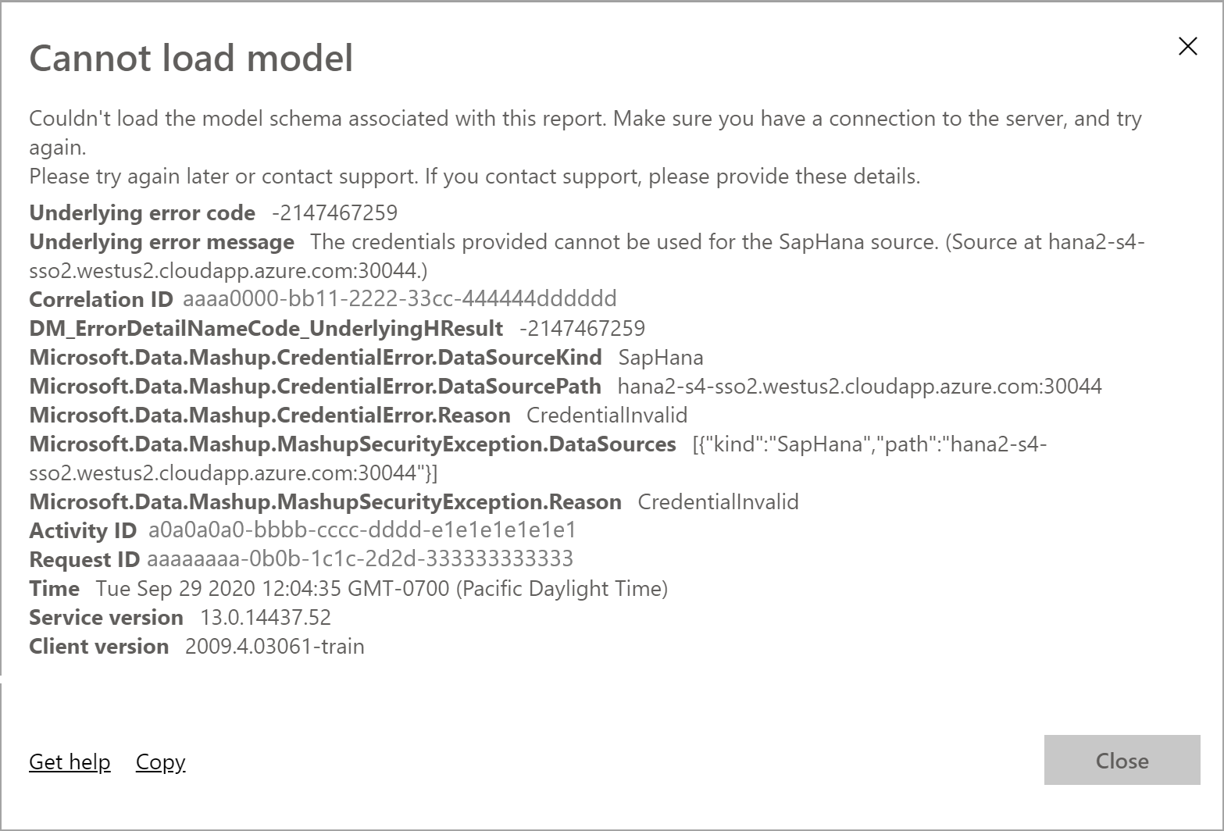Click the Underlying error message label
Screen dimensions: 1224x831
pos(162,242)
